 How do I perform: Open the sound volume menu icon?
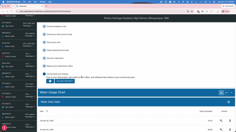[x=174, y=2]
